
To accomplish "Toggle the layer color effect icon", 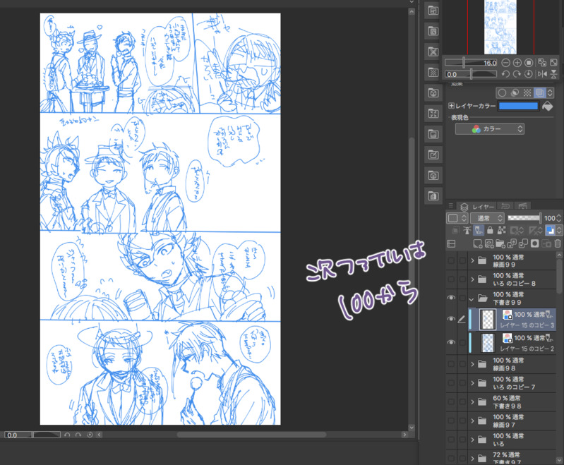I will click(539, 92).
